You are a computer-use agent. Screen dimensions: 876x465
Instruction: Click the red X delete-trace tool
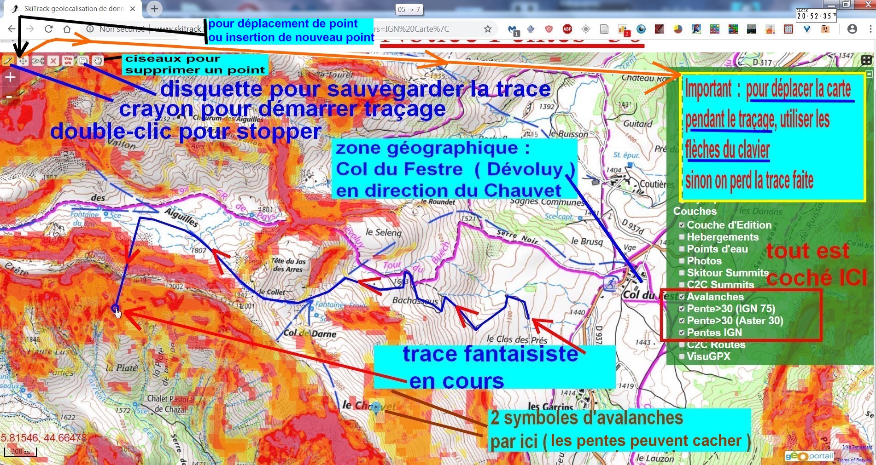point(53,60)
